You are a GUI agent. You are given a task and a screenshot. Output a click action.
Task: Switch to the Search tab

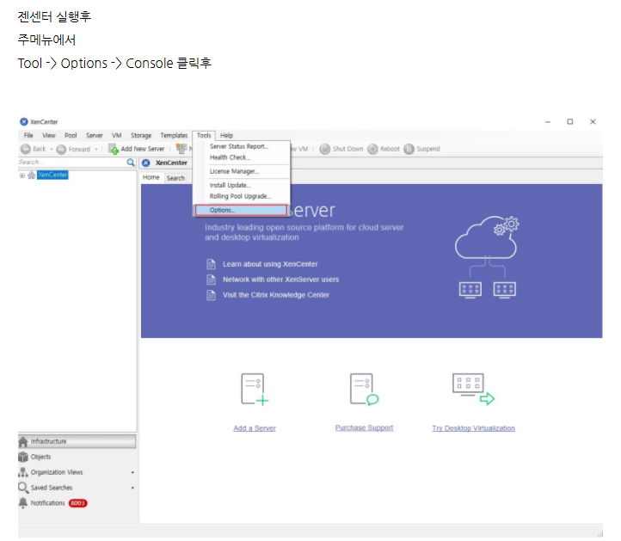[175, 178]
